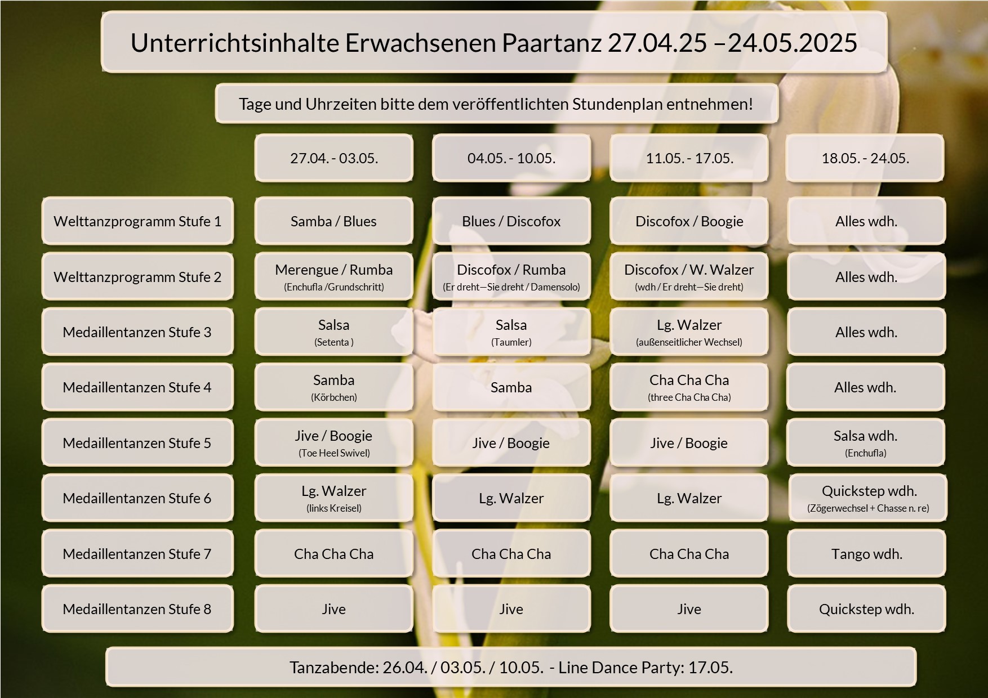This screenshot has width=988, height=698.
Task: Click the 'Discofox / W. Walzer' cell
Action: coord(689,276)
